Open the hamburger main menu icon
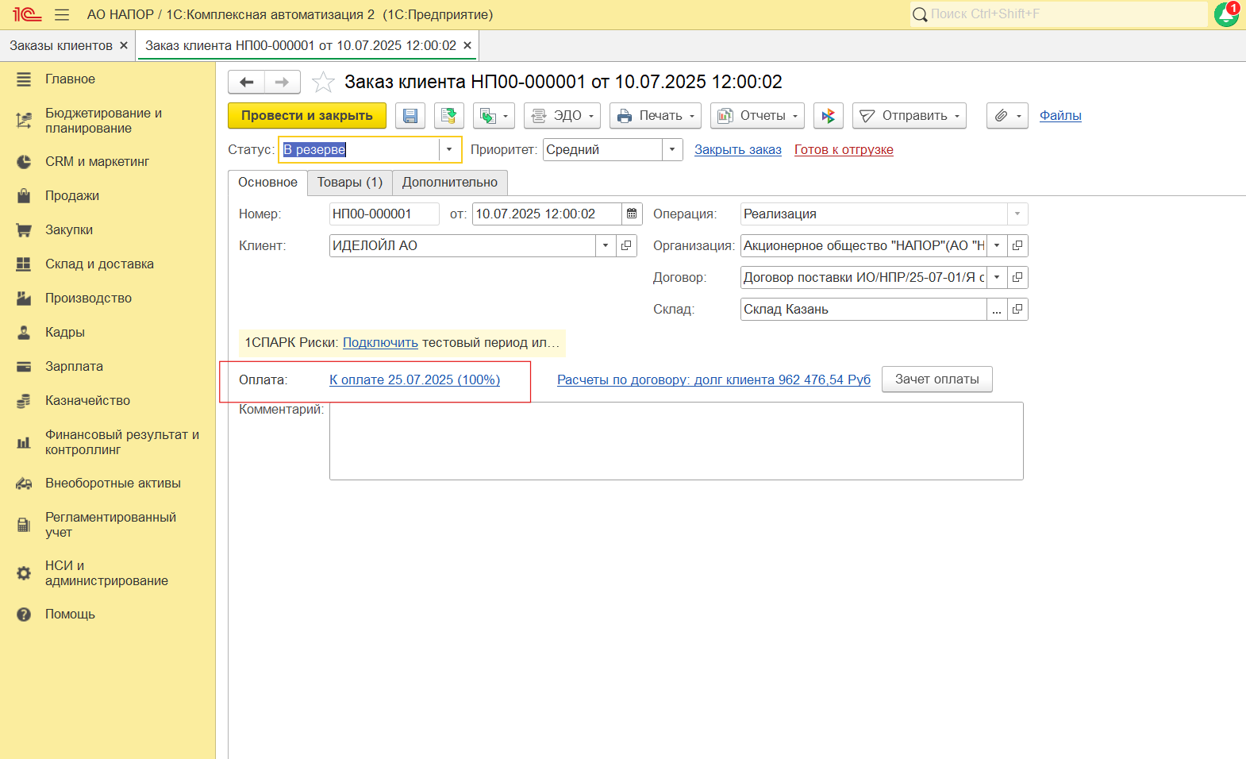Image resolution: width=1246 pixels, height=759 pixels. 62,15
